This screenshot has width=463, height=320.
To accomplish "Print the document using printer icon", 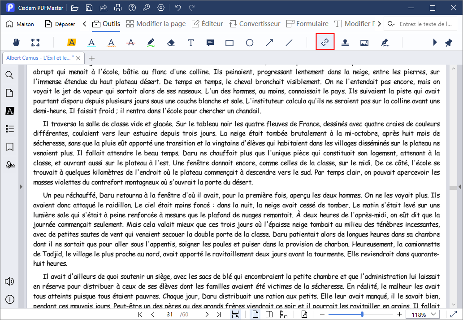I will [118, 8].
